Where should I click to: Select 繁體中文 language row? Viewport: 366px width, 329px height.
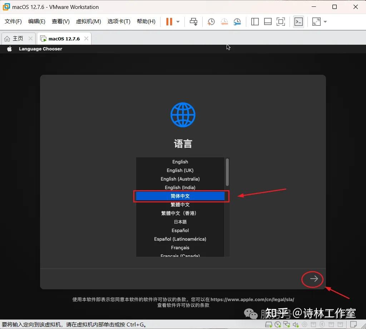coord(180,205)
